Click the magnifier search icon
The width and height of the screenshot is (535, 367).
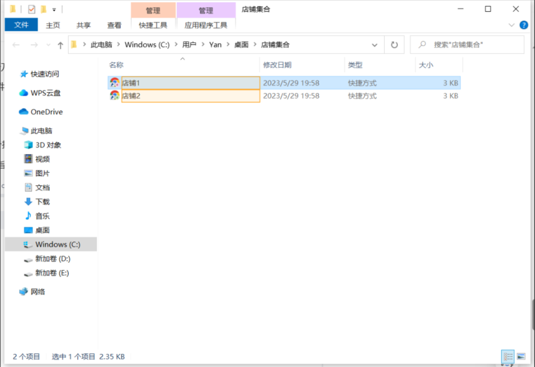point(423,44)
